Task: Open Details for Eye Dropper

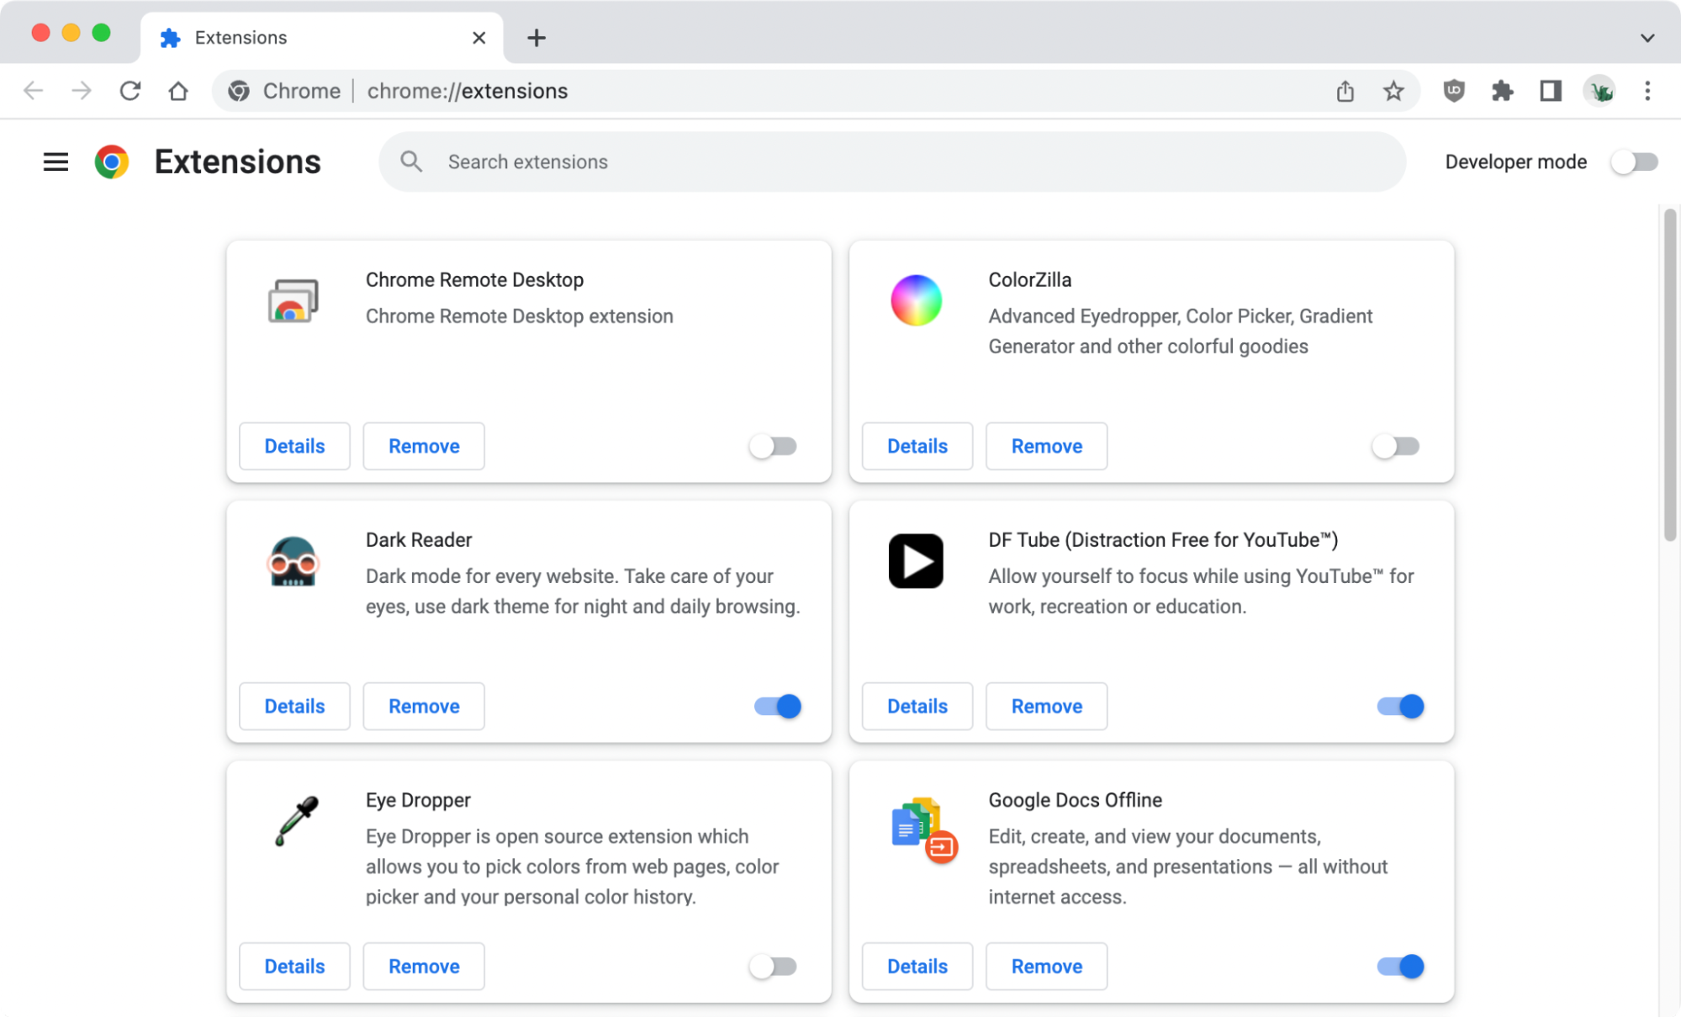Action: [x=294, y=966]
